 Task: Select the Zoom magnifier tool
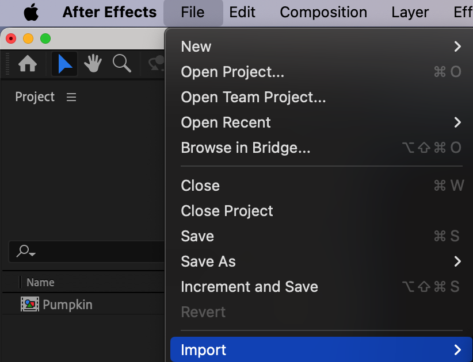(121, 63)
